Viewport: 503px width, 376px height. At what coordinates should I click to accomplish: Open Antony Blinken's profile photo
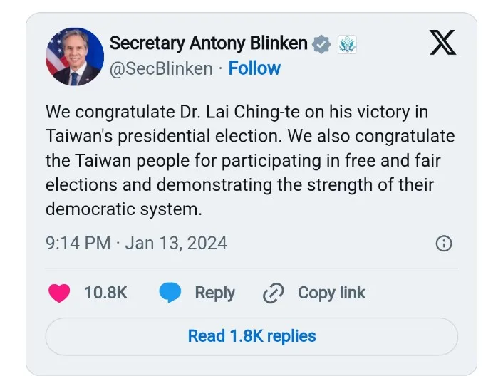75,57
